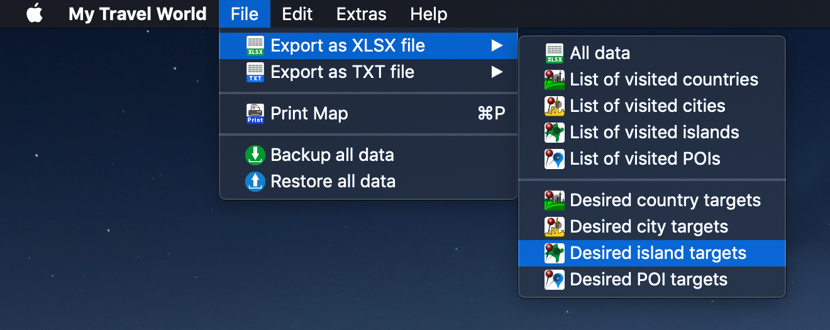Image resolution: width=830 pixels, height=330 pixels.
Task: Choose Backup all data
Action: pos(368,155)
